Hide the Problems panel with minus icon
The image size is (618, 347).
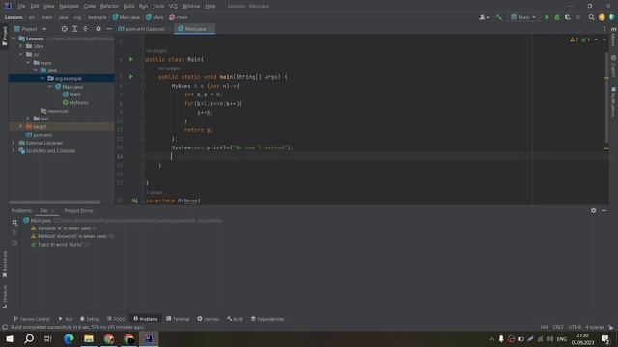click(604, 210)
